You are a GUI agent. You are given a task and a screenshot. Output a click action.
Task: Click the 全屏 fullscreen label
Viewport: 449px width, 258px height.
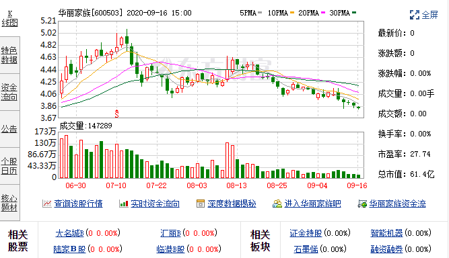coord(429,15)
